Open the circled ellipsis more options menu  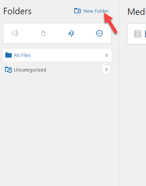(99, 33)
